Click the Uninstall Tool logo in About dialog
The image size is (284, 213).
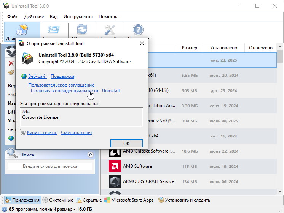tap(27, 58)
